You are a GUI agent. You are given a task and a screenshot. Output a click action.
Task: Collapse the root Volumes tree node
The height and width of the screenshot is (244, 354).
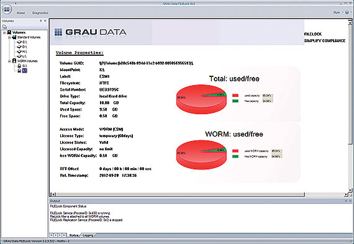[x=4, y=32]
